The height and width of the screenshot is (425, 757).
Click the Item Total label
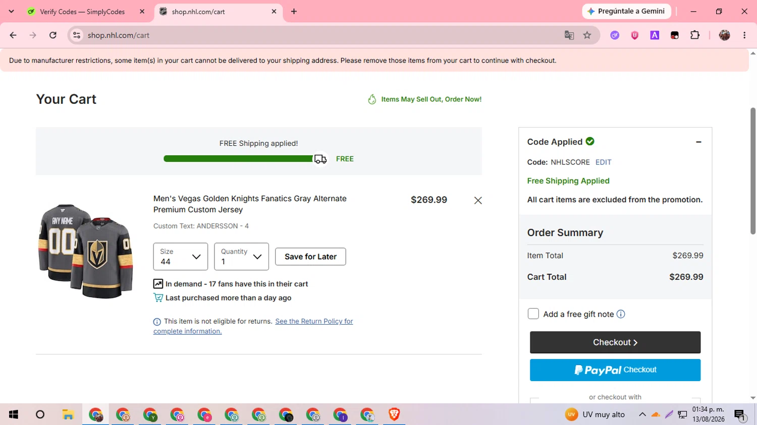coord(545,256)
